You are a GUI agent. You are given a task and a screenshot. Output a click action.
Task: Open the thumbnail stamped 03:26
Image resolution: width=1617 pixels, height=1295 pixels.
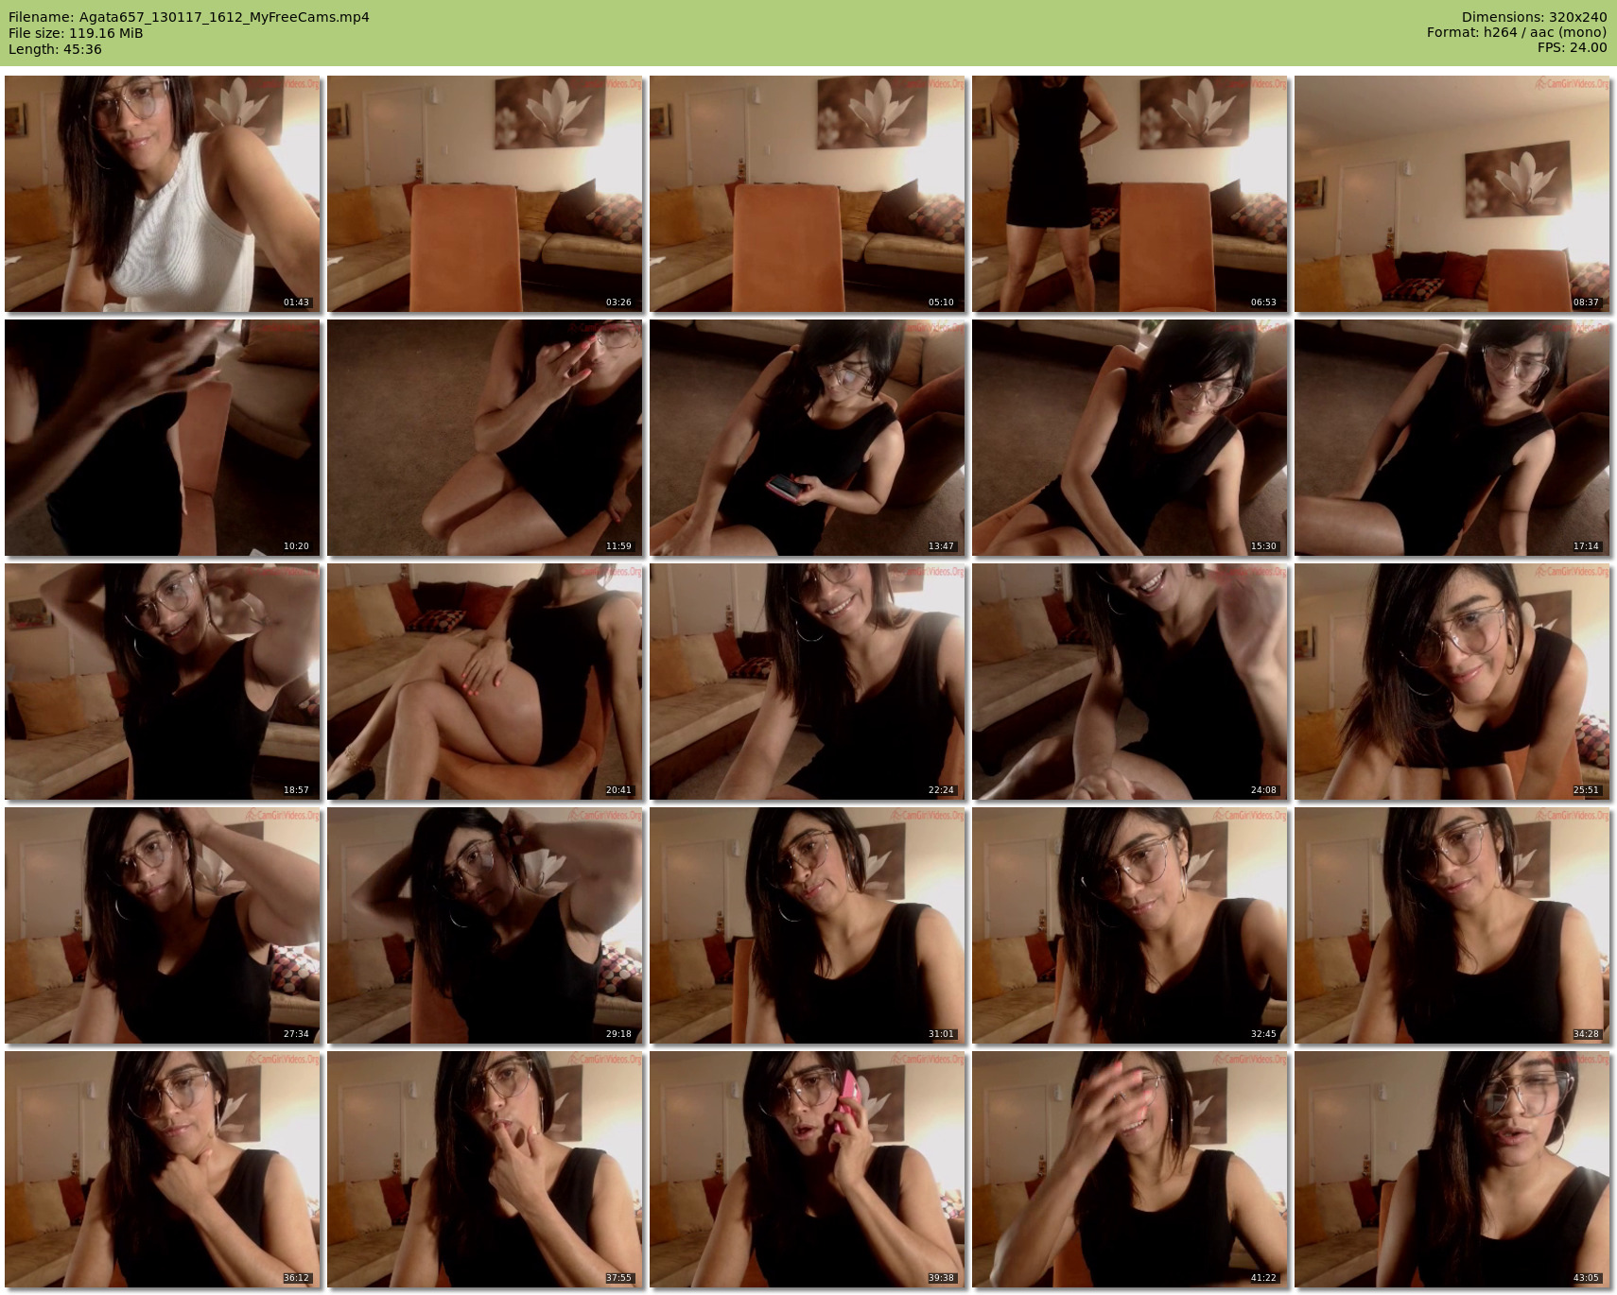coord(485,194)
